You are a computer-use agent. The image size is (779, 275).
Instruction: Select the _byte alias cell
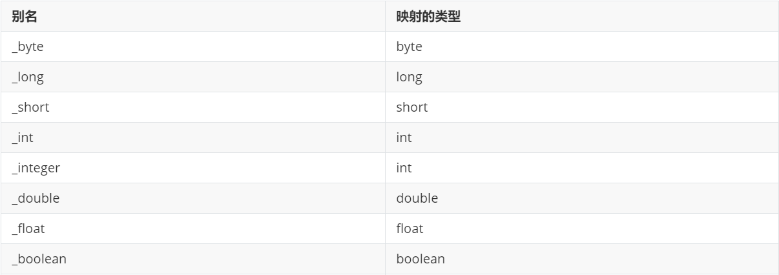pyautogui.click(x=28, y=47)
